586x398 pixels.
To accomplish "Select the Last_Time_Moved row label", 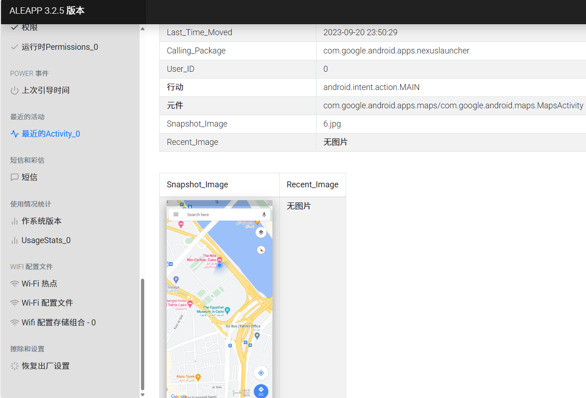I will (200, 32).
